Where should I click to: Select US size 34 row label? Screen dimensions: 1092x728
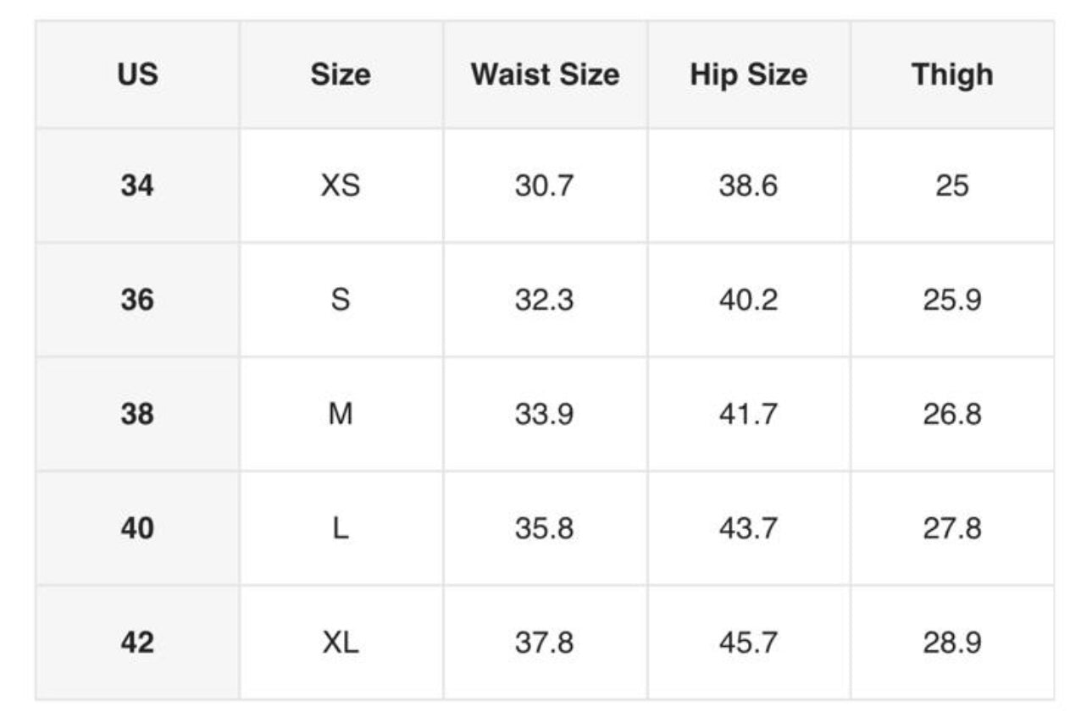(137, 185)
